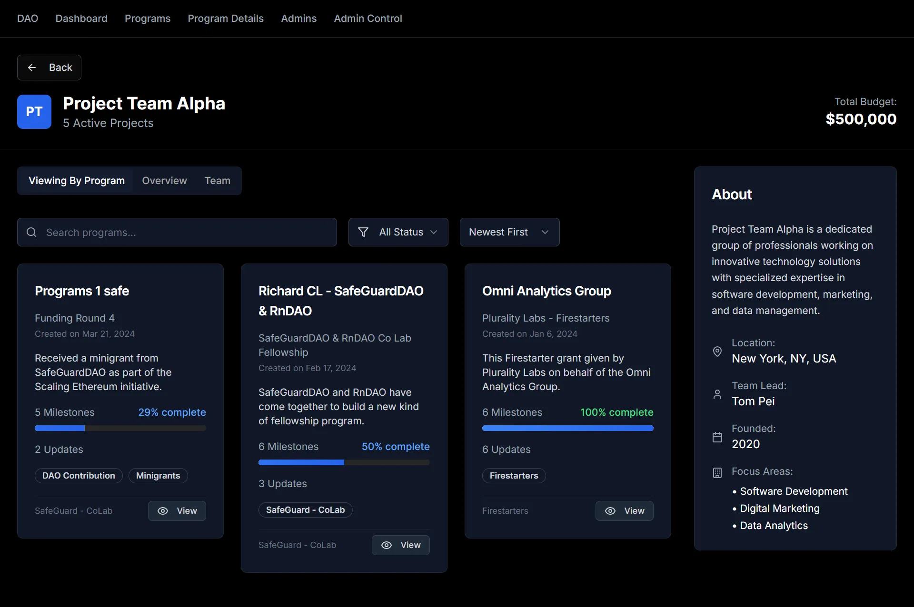The image size is (914, 607).
Task: Click the All Status chevron arrow
Action: (434, 232)
